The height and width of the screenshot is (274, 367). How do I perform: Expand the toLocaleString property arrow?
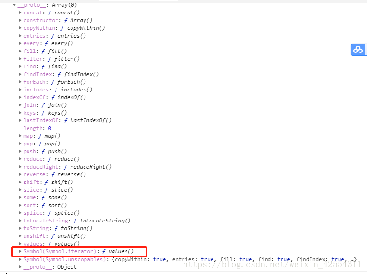pyautogui.click(x=20, y=221)
